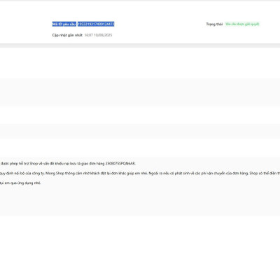Click the line 'em qua ứng dụng nhé'
280x280 pixels.
pyautogui.click(x=22, y=183)
